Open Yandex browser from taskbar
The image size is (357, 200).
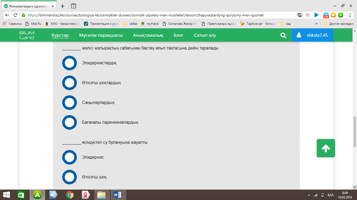pos(86,195)
